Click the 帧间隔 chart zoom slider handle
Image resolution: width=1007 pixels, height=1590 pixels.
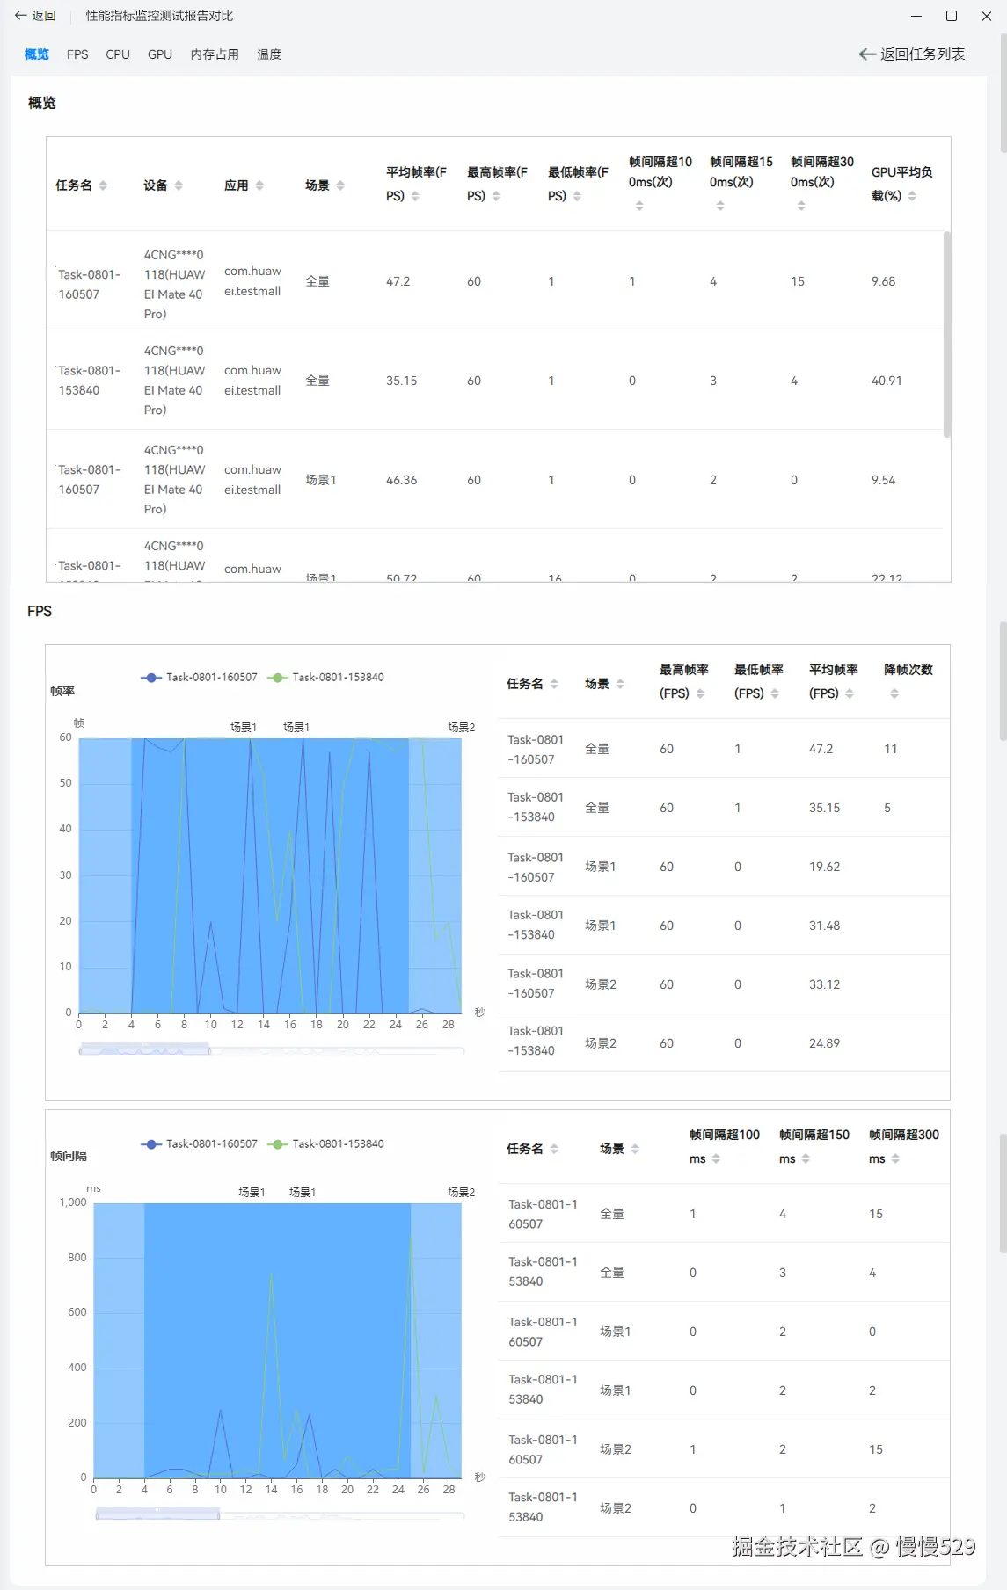pos(157,1513)
